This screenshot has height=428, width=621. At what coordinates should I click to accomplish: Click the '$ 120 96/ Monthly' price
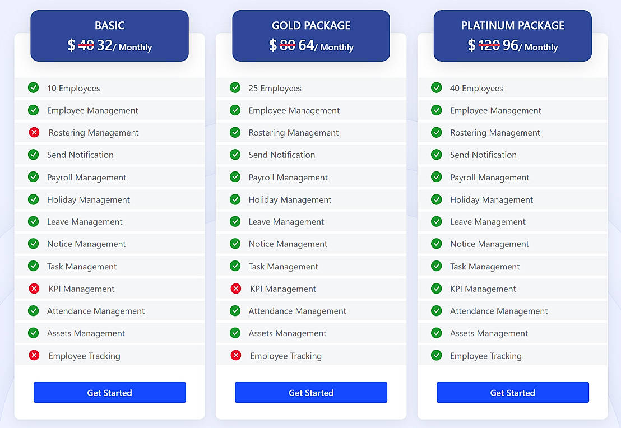[x=512, y=45]
